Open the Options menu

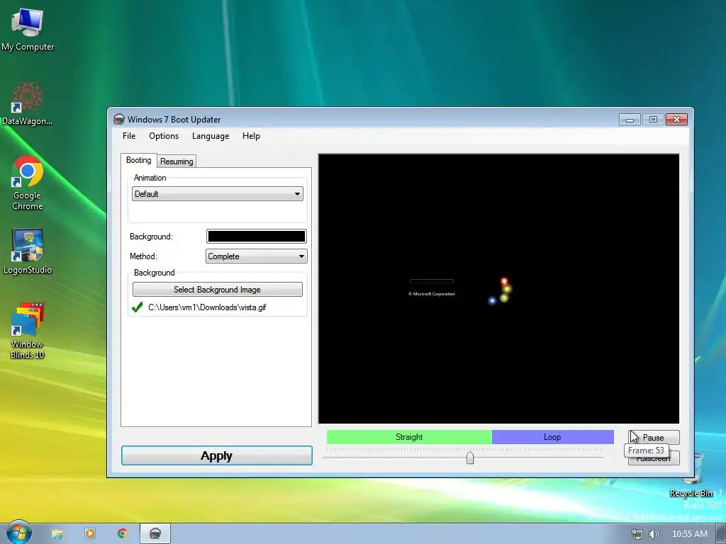pyautogui.click(x=164, y=136)
